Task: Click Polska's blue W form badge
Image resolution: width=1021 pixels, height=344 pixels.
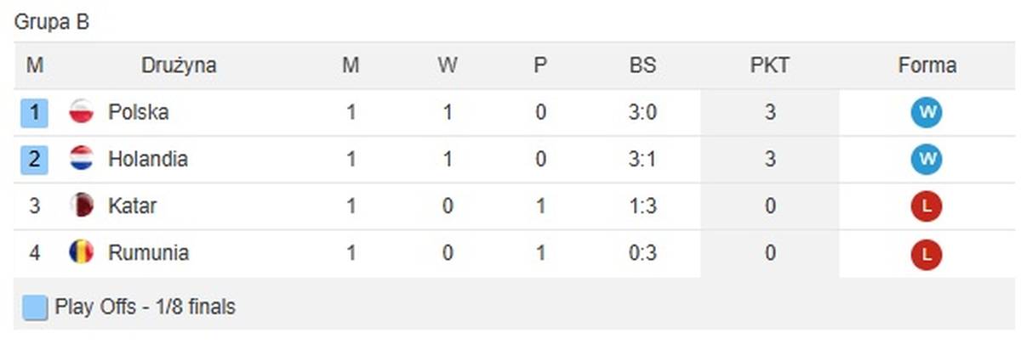Action: 927,112
